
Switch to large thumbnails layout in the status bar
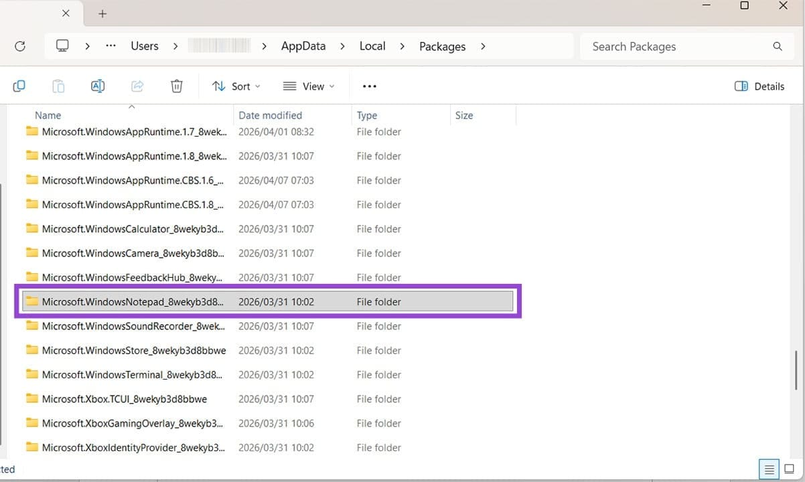point(789,469)
